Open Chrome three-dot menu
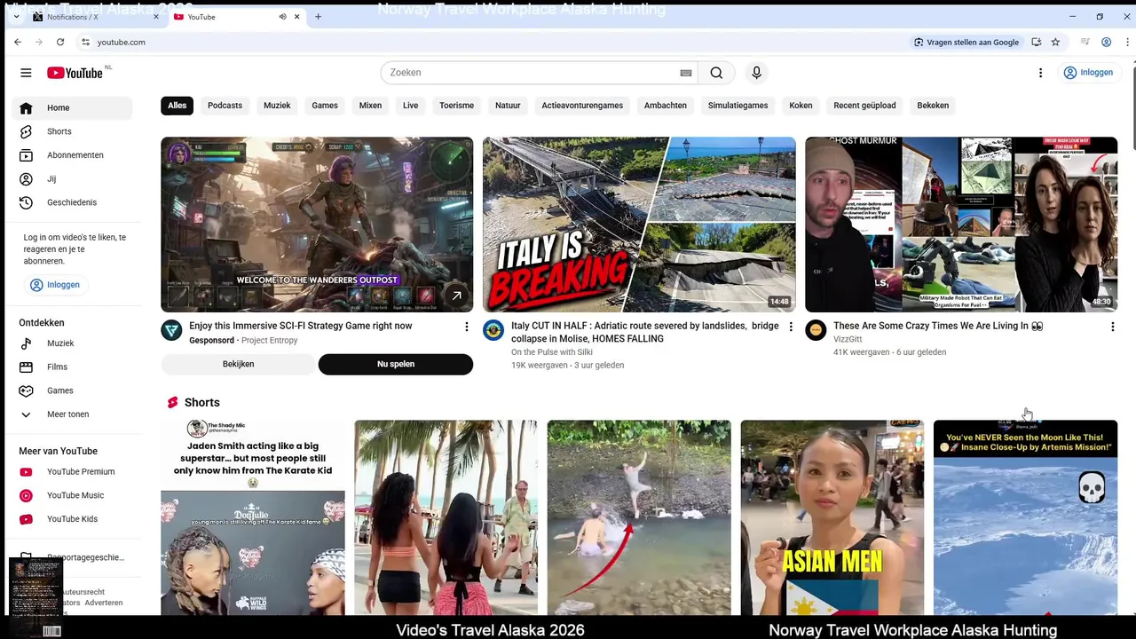1136x639 pixels. pyautogui.click(x=1127, y=42)
